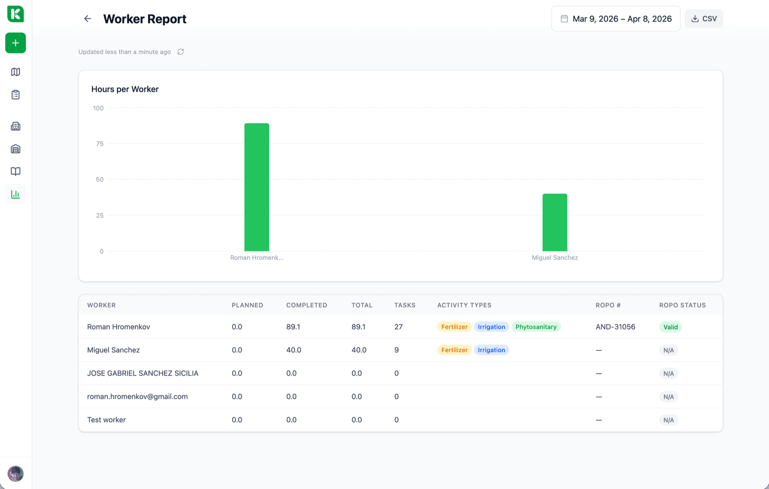Open the warehouse storage icon in sidebar

(15, 149)
